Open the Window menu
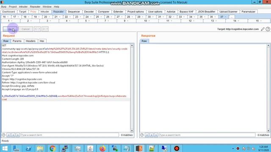 [x=47, y=7]
